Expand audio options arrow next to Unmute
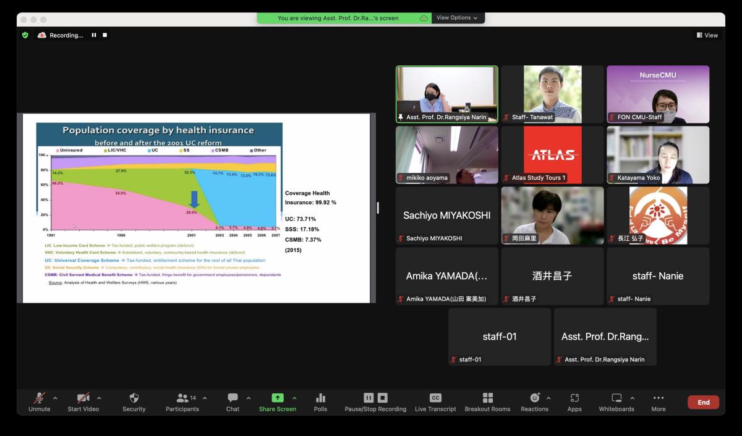Screen dimensions: 742x436 point(55,398)
